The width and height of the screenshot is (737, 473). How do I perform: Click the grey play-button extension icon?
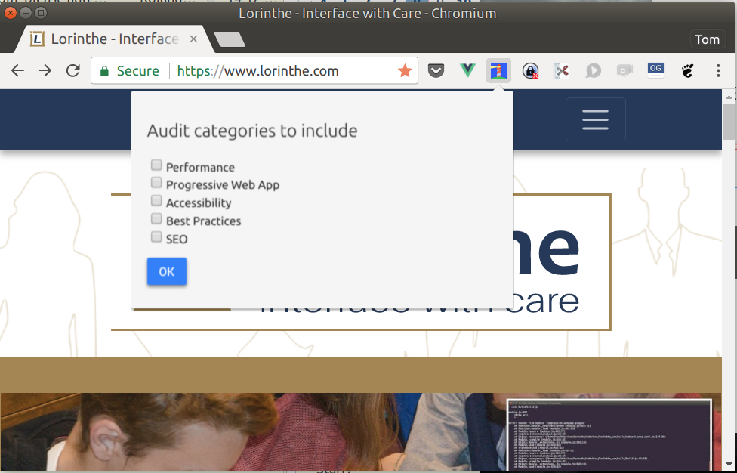tap(594, 71)
